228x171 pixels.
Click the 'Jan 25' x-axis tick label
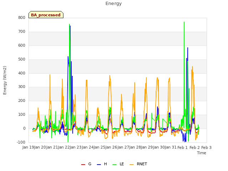[x=99, y=147]
